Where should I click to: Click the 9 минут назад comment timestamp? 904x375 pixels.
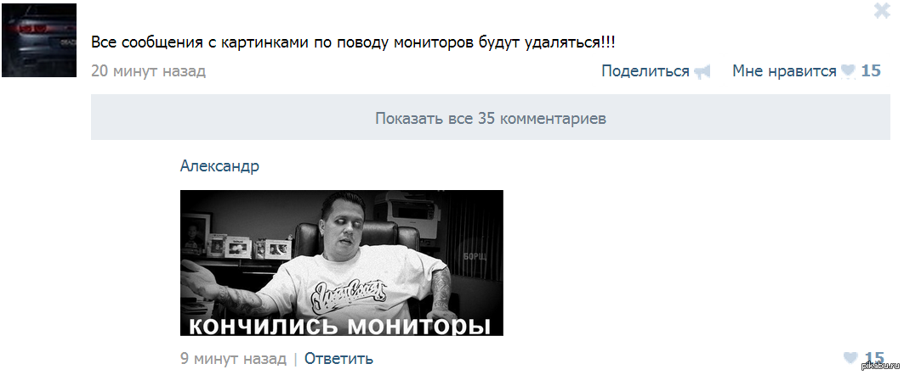[233, 358]
